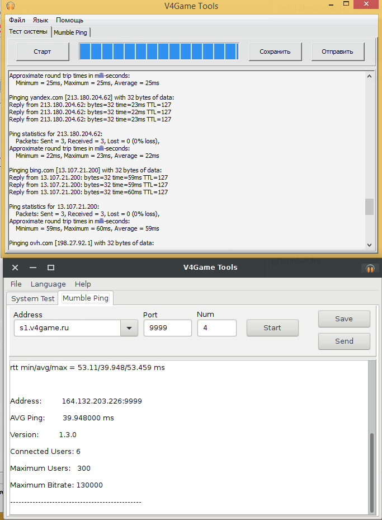Open the Help menu

(83, 284)
